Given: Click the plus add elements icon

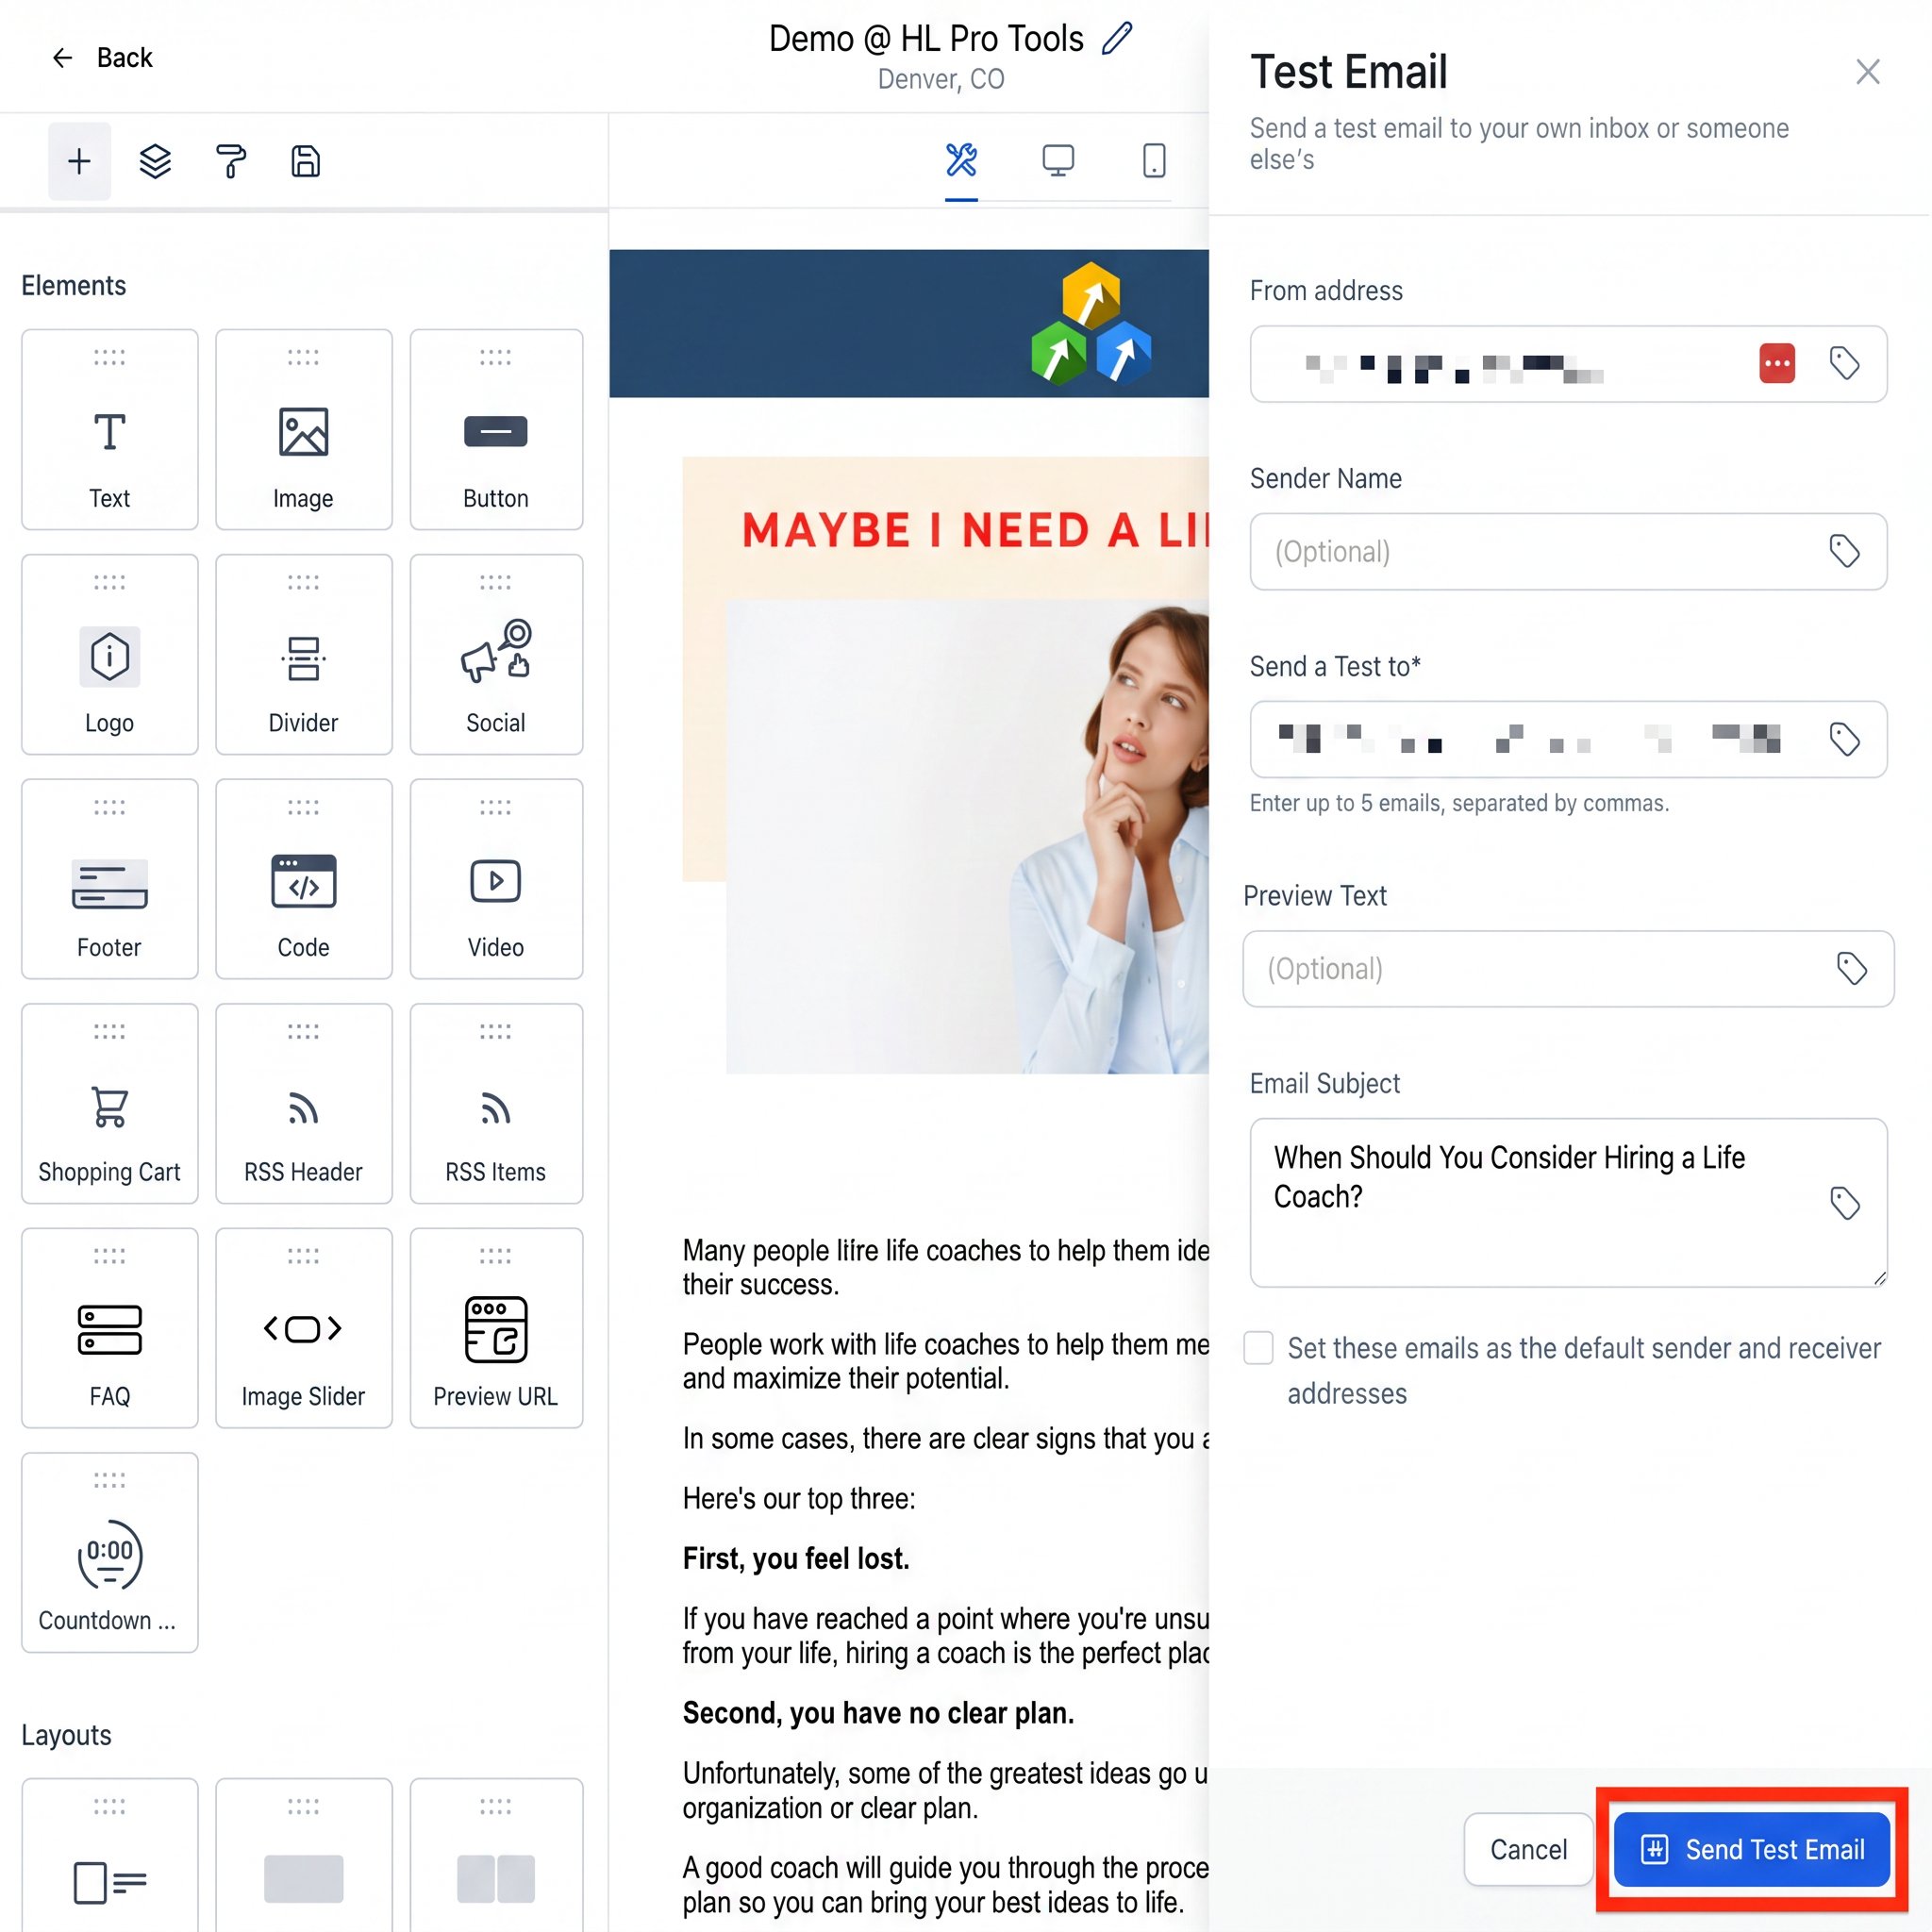Looking at the screenshot, I should 79,161.
